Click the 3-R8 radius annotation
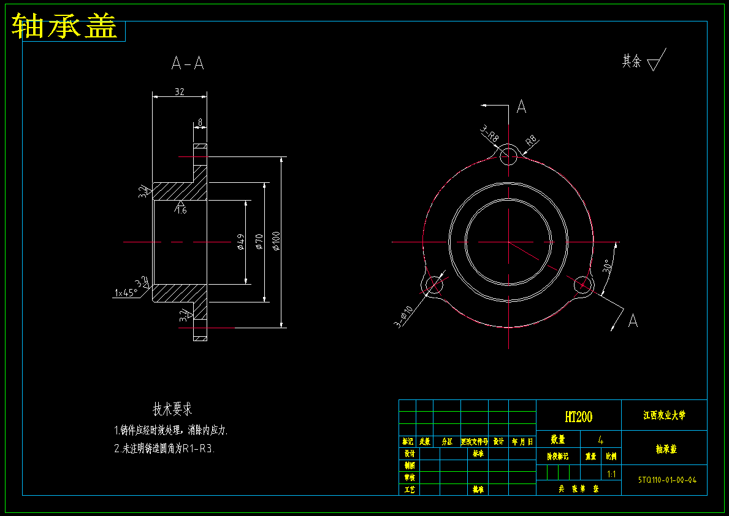Image resolution: width=729 pixels, height=516 pixels. point(489,135)
